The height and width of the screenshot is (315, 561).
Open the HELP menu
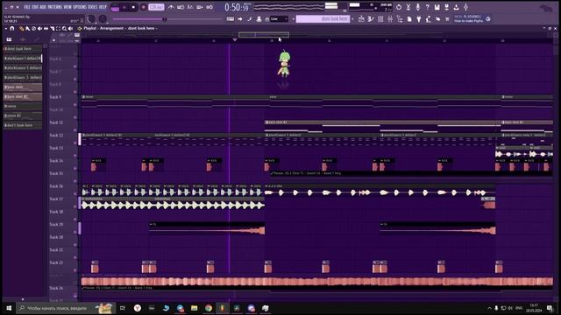(x=103, y=7)
